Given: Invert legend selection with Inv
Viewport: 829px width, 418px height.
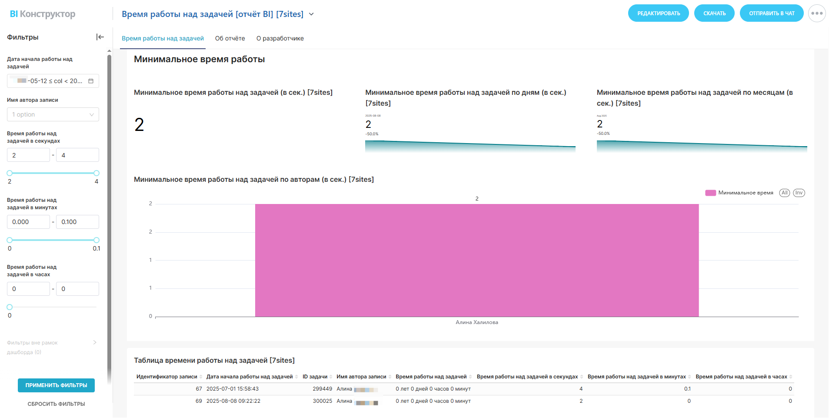Looking at the screenshot, I should (x=799, y=193).
